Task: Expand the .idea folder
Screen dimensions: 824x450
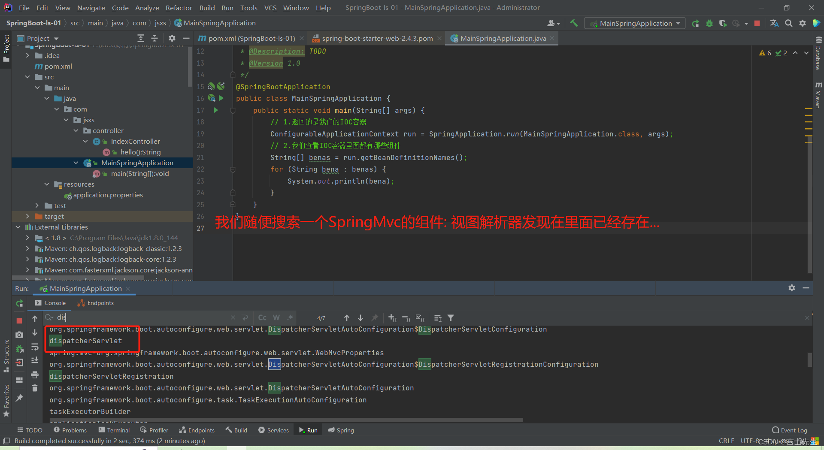Action: [x=27, y=55]
